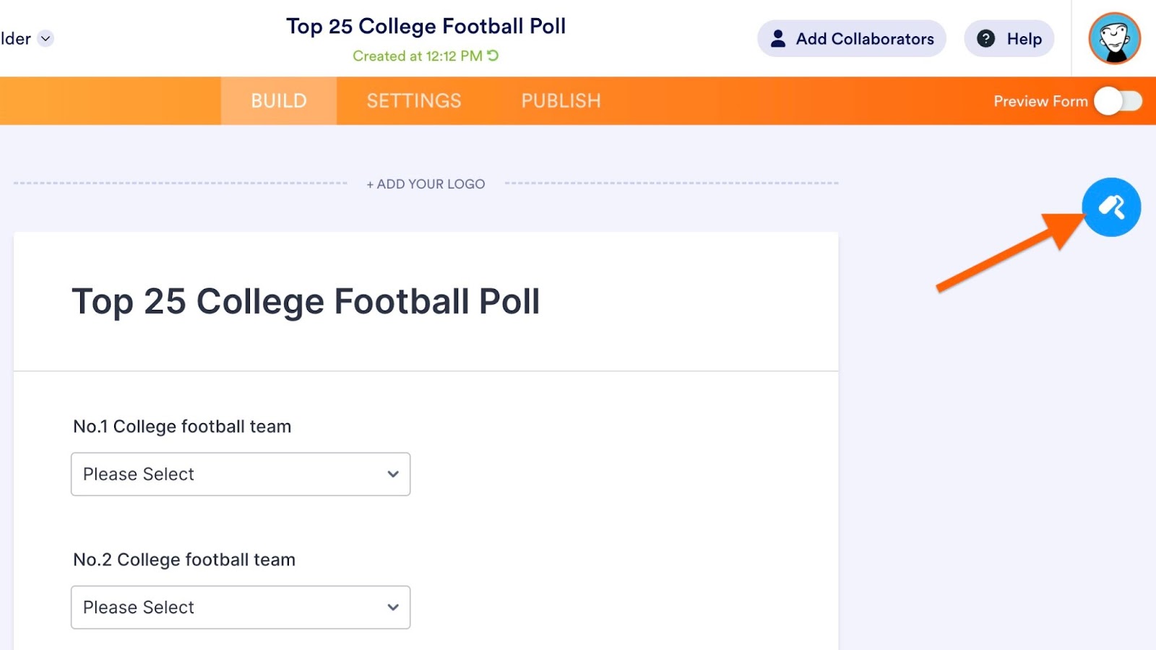Click the form title in the top header

point(426,27)
